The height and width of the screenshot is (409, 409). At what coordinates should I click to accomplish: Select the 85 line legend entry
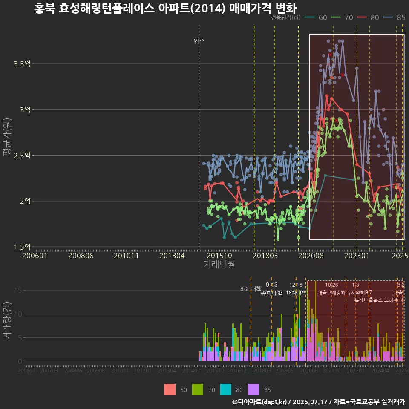[x=394, y=17]
